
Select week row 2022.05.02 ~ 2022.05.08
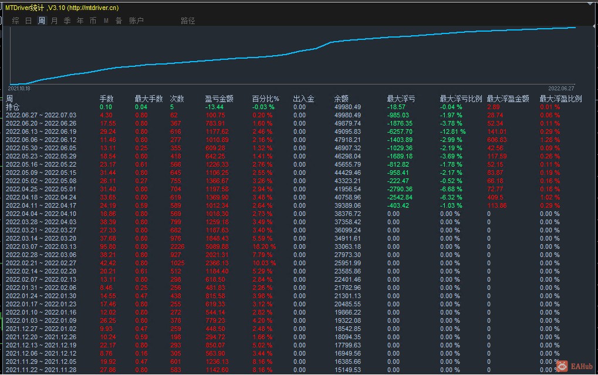point(41,181)
